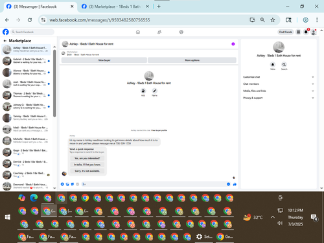Open Microsoft Edge from the taskbar
The height and width of the screenshot is (243, 324).
pos(34,198)
